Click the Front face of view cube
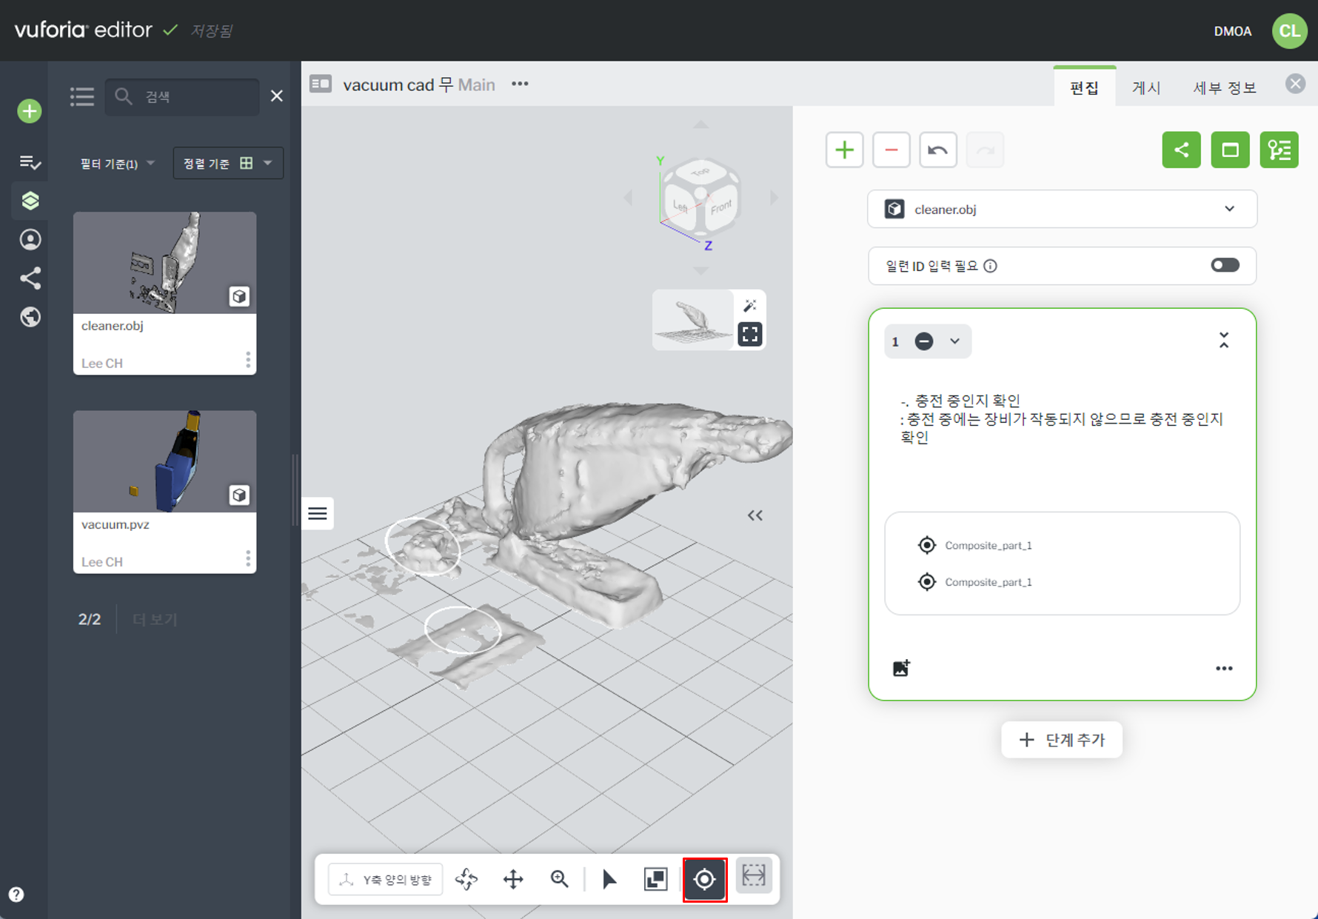The height and width of the screenshot is (919, 1318). pos(720,207)
